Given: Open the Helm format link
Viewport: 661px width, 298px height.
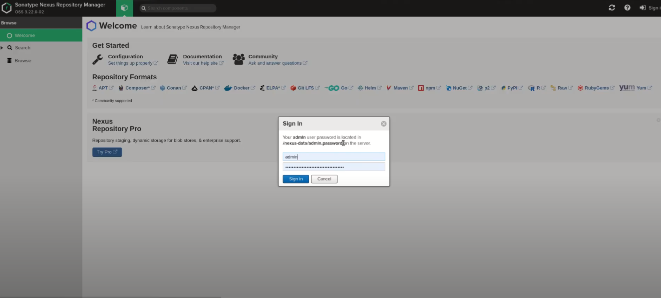Looking at the screenshot, I should click(x=370, y=88).
